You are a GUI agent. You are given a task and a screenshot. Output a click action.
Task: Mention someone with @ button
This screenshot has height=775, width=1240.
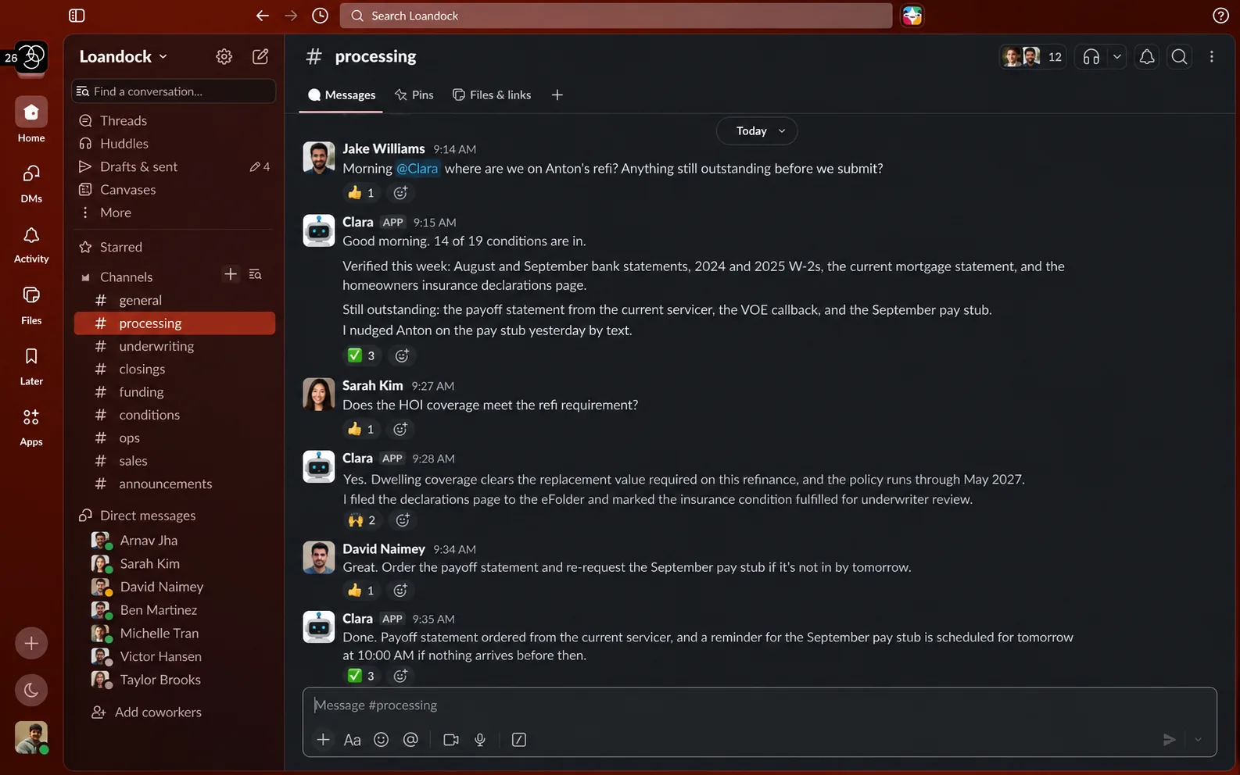410,740
